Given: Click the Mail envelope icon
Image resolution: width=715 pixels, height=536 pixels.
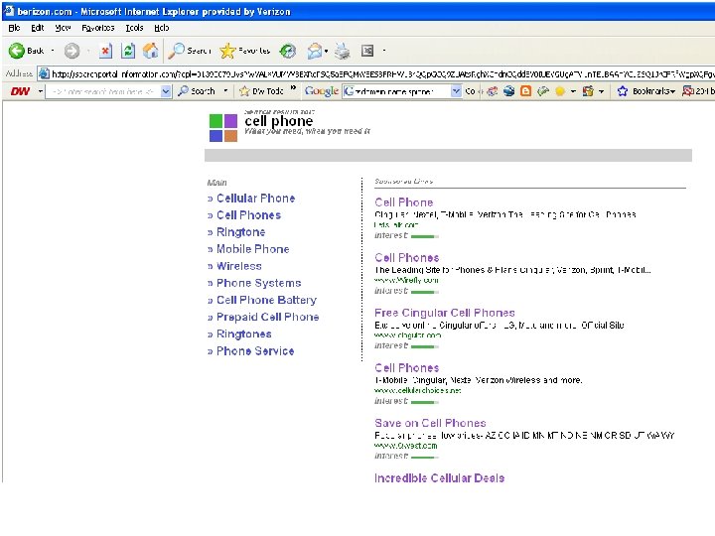Looking at the screenshot, I should coord(314,51).
